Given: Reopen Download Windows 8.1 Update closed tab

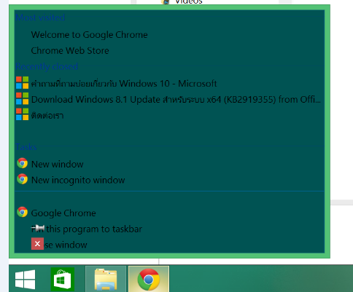Looking at the screenshot, I should tap(169, 100).
